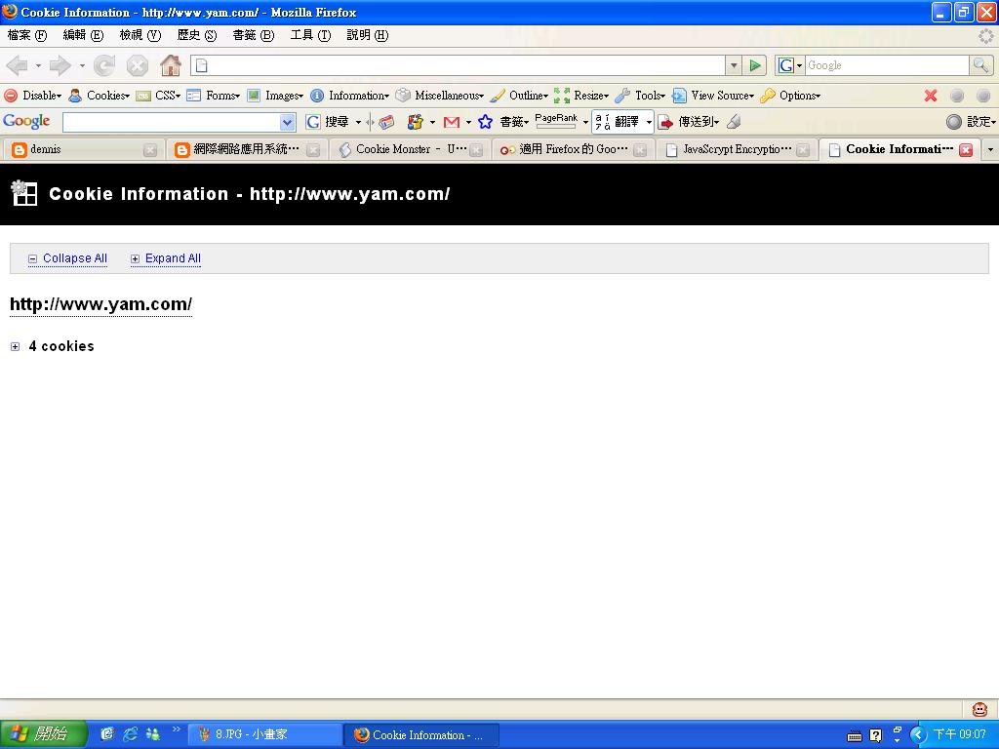
Task: Open the Outline toolbar menu
Action: pos(519,96)
